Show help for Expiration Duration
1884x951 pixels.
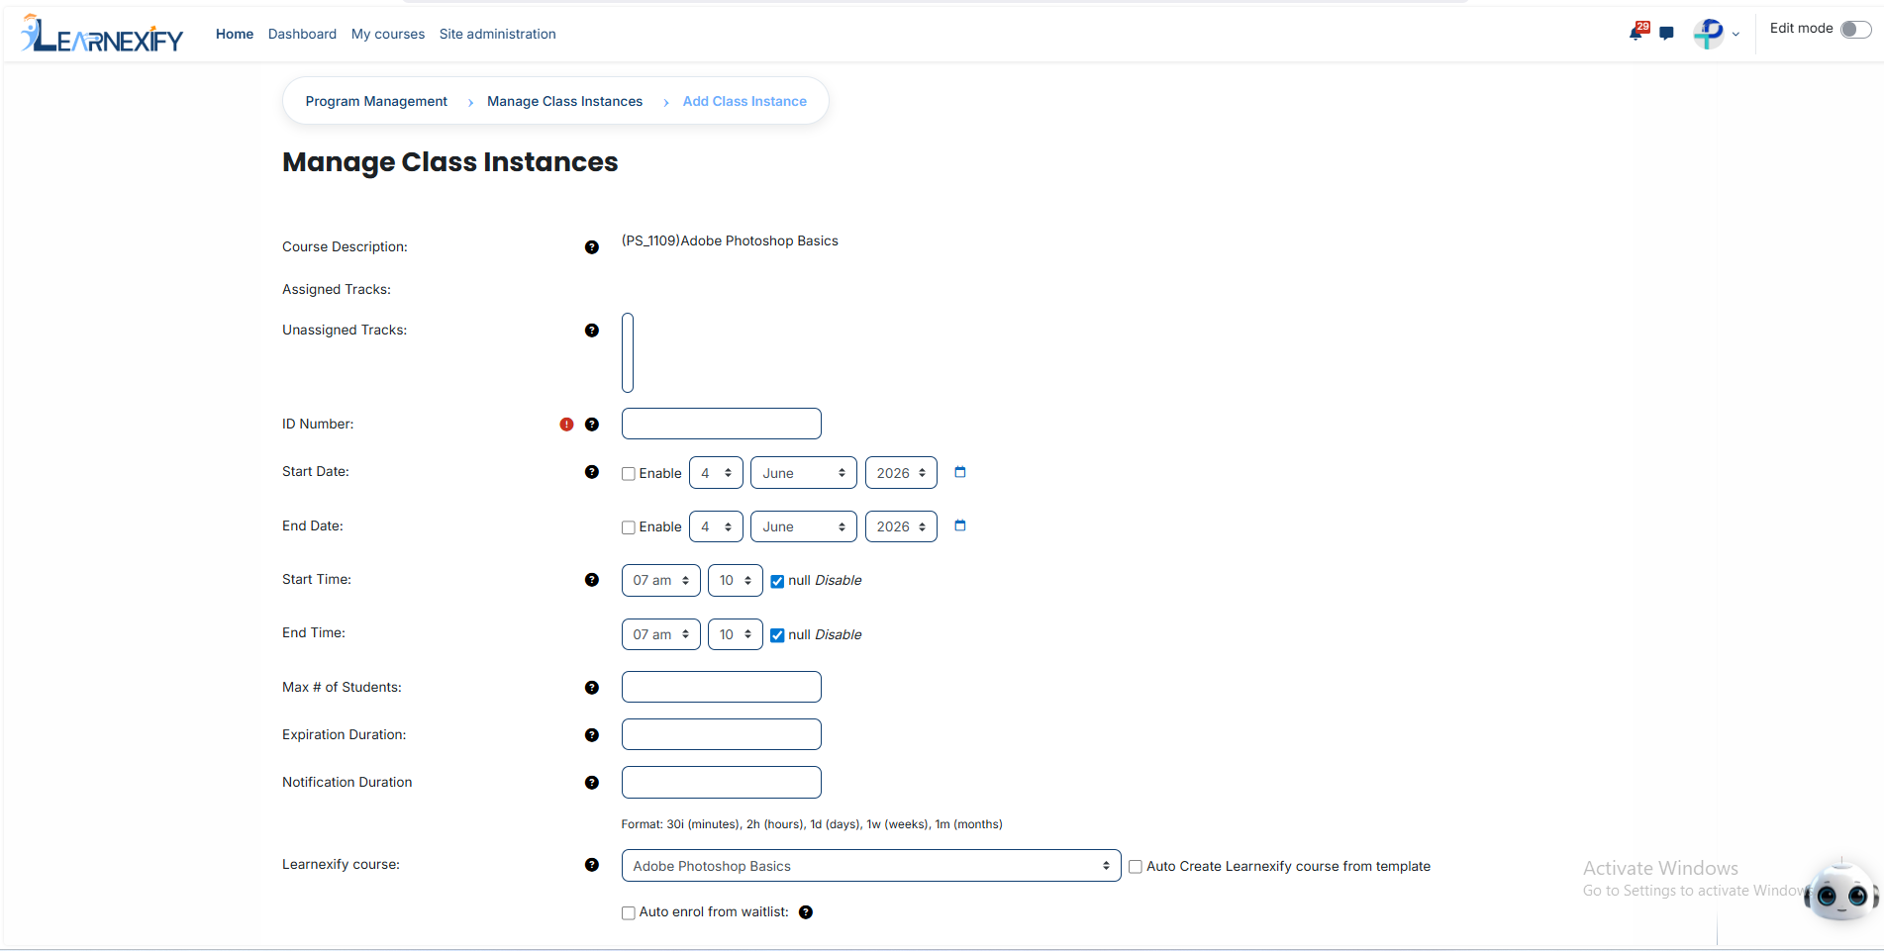coord(592,735)
